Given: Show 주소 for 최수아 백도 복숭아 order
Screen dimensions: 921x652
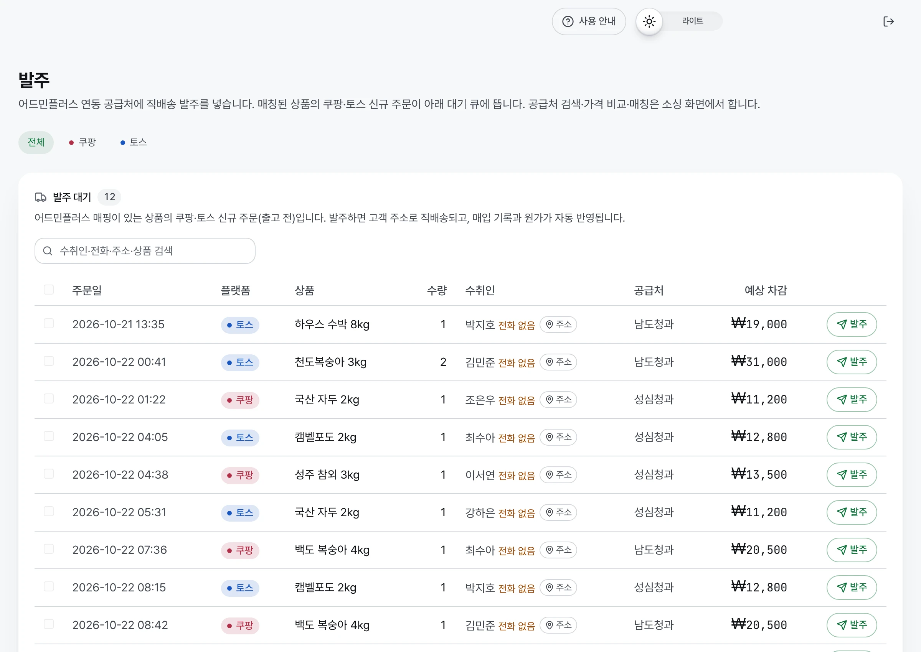Looking at the screenshot, I should tap(558, 550).
